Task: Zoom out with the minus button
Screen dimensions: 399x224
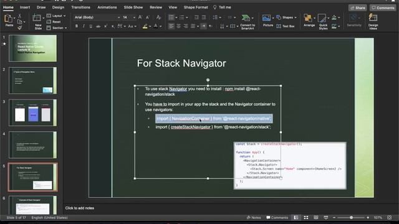Action: click(x=334, y=218)
